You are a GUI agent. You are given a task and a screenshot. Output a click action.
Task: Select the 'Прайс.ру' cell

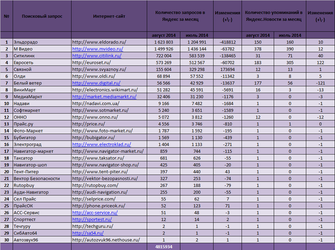(x=42, y=124)
